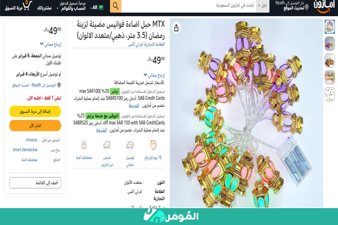Screen dimensions: 338x225
Task: Click the location pin beside Riyadh delivery
Action: (x=59, y=85)
